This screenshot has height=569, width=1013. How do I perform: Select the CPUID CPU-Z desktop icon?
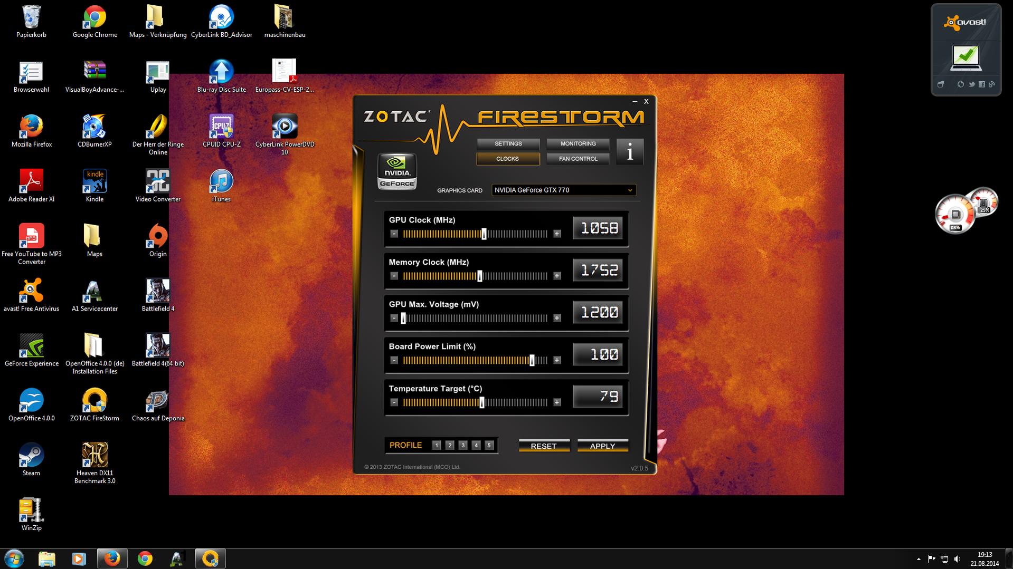point(221,131)
